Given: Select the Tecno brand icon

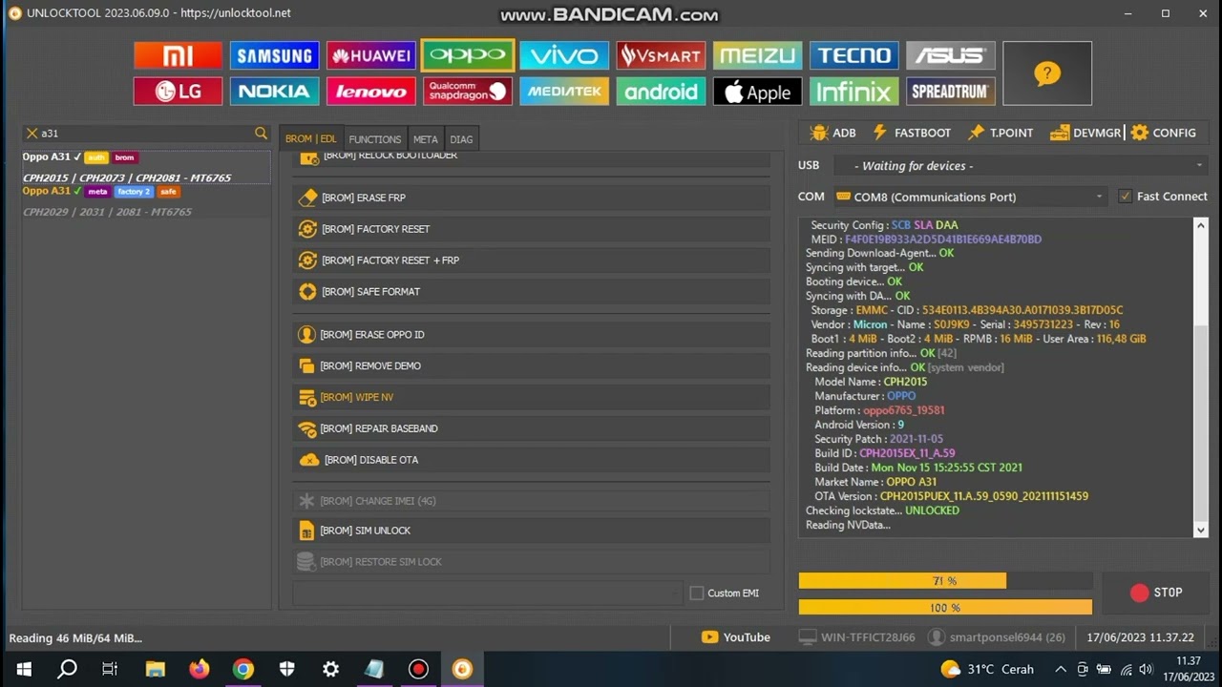Looking at the screenshot, I should (x=853, y=55).
